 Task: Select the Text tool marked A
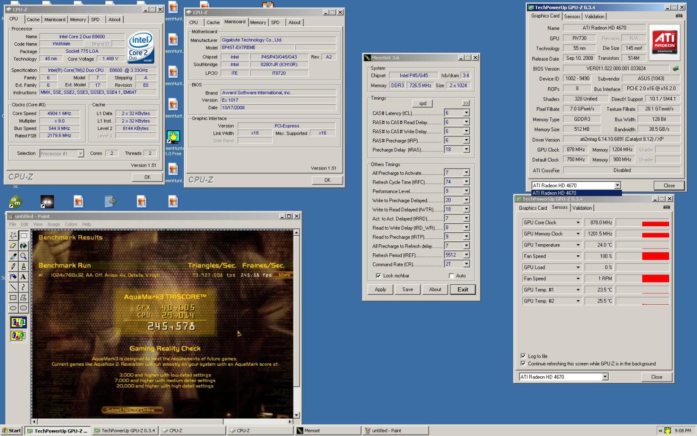click(x=24, y=277)
